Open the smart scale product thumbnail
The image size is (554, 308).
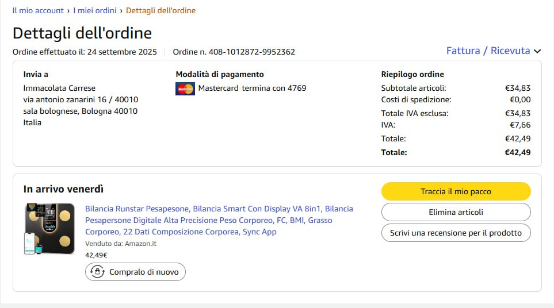coord(49,228)
